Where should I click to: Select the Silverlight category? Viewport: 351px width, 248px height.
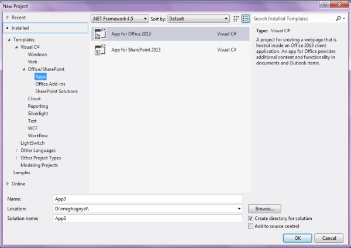click(38, 114)
